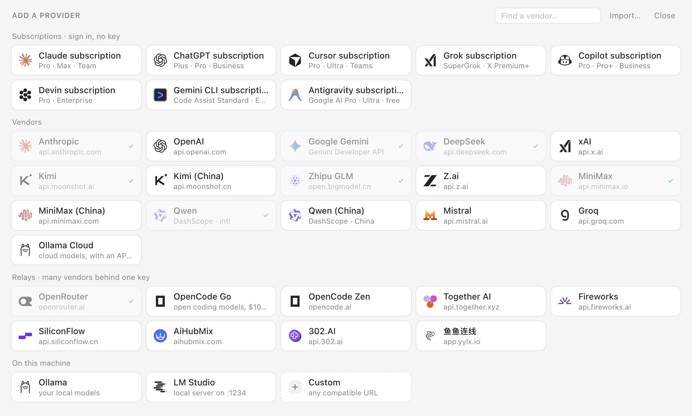The image size is (692, 416).
Task: Click the Kimi api.moonshot.ai card
Action: pos(76,181)
